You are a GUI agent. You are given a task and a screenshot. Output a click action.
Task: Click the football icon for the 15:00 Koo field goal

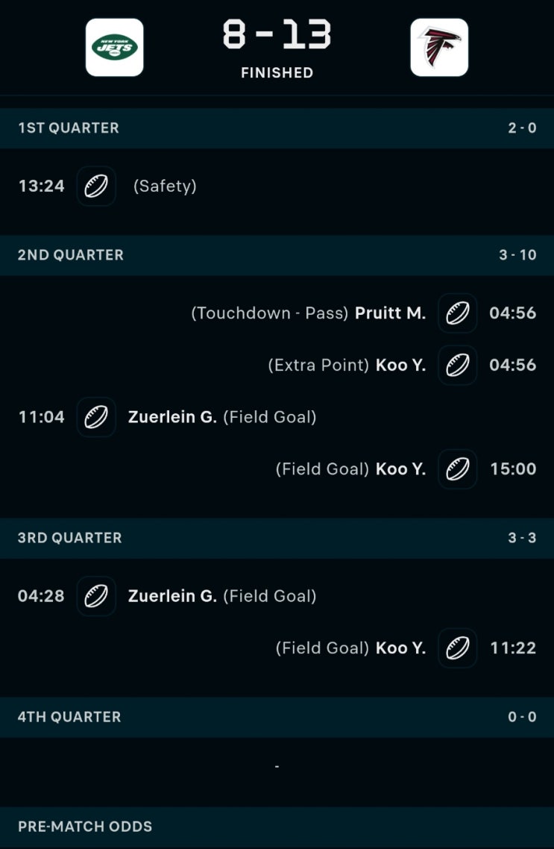point(457,469)
